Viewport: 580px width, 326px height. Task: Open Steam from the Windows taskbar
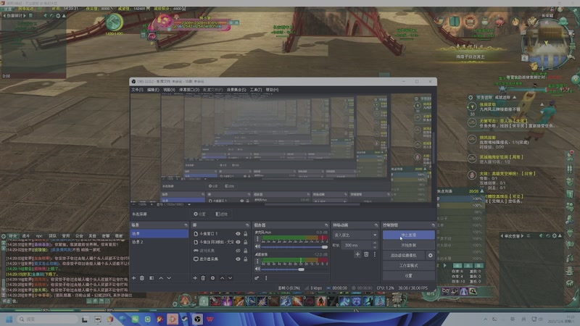pyautogui.click(x=185, y=319)
